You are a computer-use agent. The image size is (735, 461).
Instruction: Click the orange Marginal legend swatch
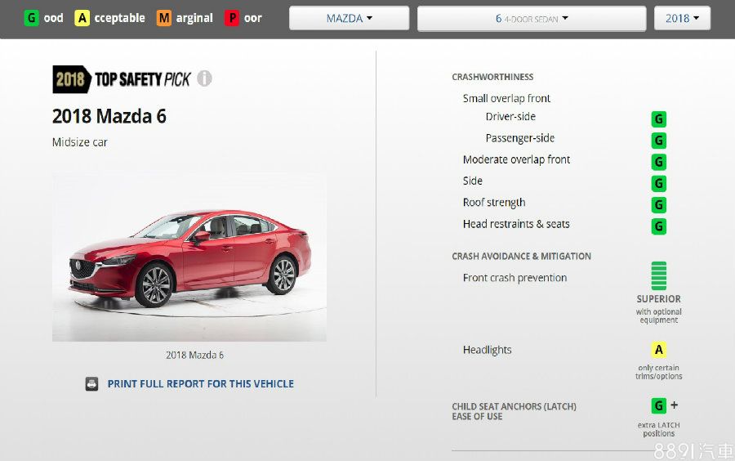(x=164, y=18)
